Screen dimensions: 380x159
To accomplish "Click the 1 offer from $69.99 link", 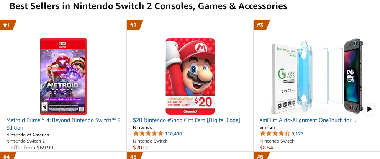I will [x=29, y=148].
